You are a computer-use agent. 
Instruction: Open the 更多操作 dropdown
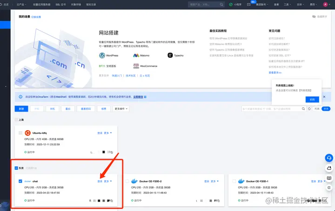[x=121, y=109]
